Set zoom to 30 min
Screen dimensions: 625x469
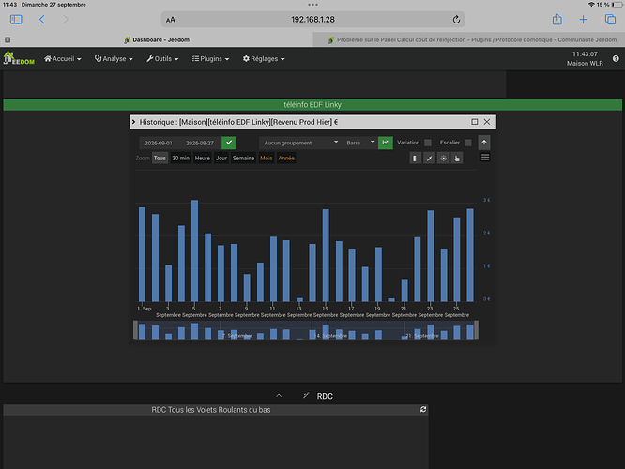(x=180, y=159)
